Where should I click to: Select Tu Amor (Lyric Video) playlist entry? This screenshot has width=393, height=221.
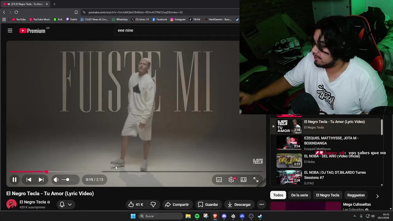click(x=325, y=126)
